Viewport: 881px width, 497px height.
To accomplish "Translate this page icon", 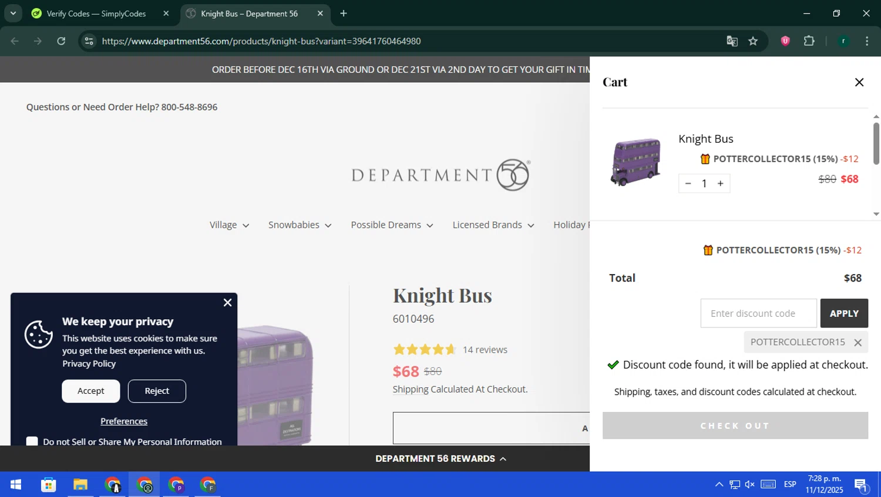I will tap(732, 41).
